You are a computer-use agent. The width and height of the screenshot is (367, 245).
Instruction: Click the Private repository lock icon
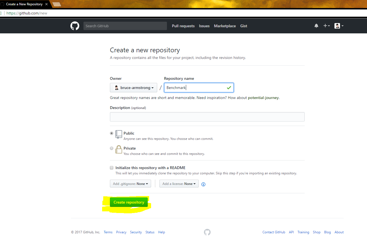[119, 149]
